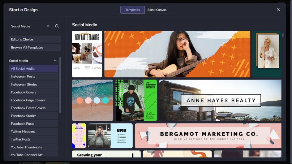The image size is (292, 164).
Task: Open the New Latte Flavors template
Action: (87, 54)
